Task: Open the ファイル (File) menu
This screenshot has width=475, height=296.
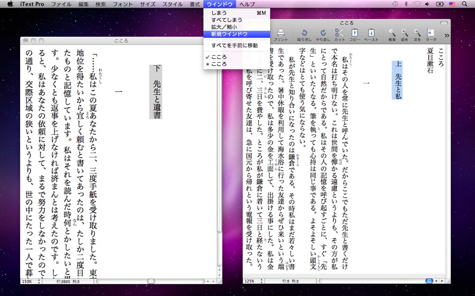Action: point(61,4)
